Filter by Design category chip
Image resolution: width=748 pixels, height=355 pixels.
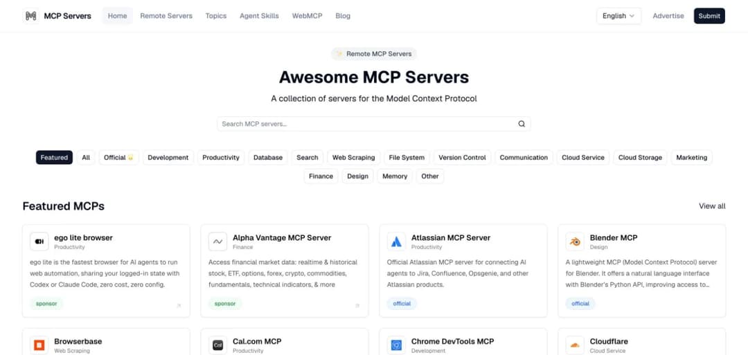tap(358, 176)
